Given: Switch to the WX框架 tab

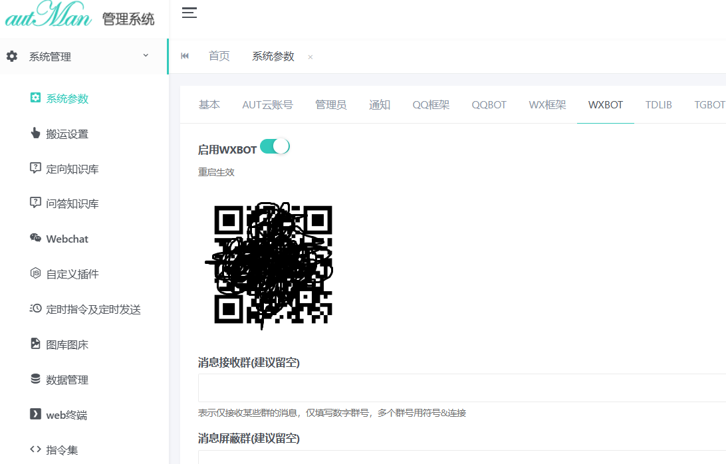Looking at the screenshot, I should click(x=547, y=104).
